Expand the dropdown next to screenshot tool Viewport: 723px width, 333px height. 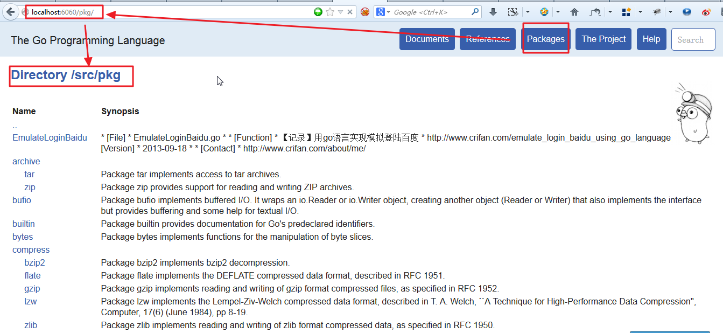click(528, 12)
